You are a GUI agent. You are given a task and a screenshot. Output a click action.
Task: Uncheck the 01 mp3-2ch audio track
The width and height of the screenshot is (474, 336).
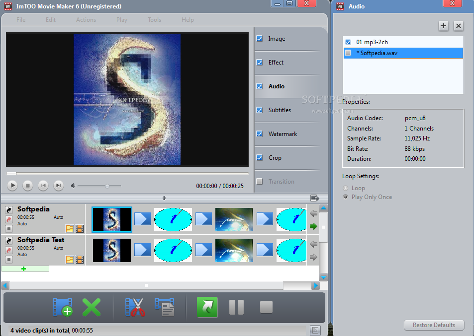[x=348, y=42]
